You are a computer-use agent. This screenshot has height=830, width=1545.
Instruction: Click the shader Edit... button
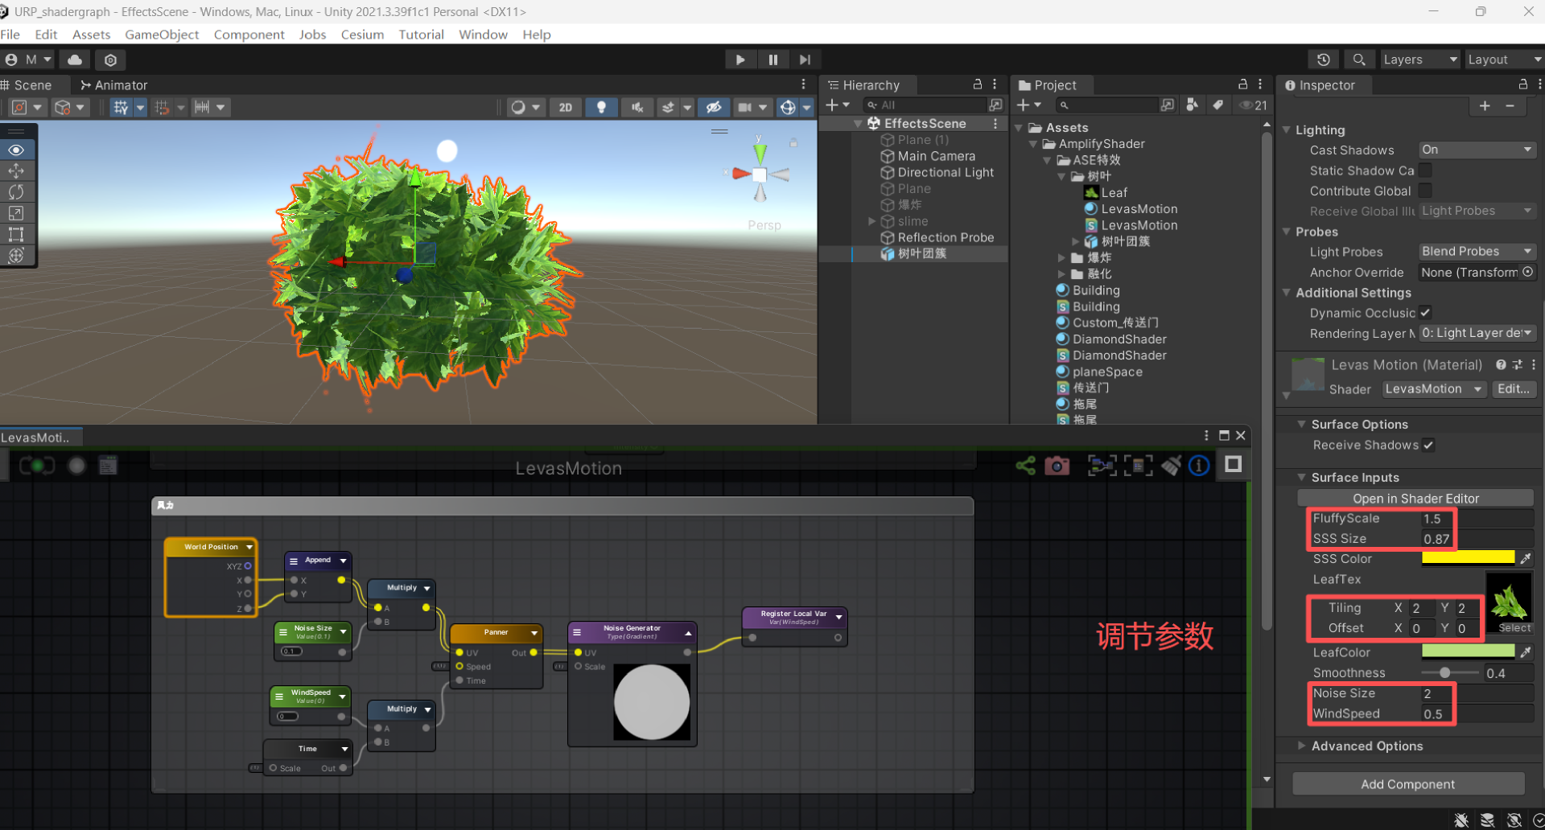click(x=1514, y=389)
